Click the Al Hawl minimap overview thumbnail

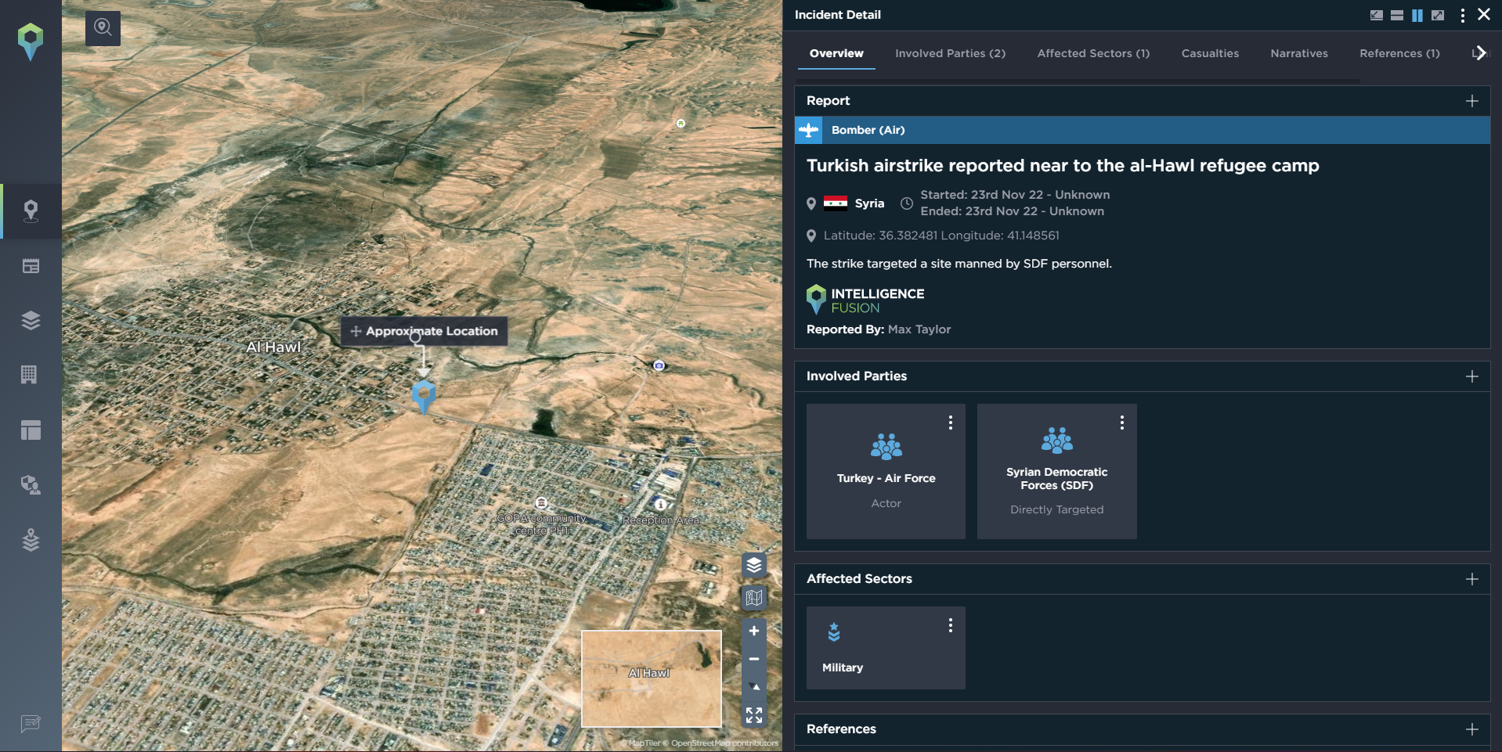pos(651,678)
